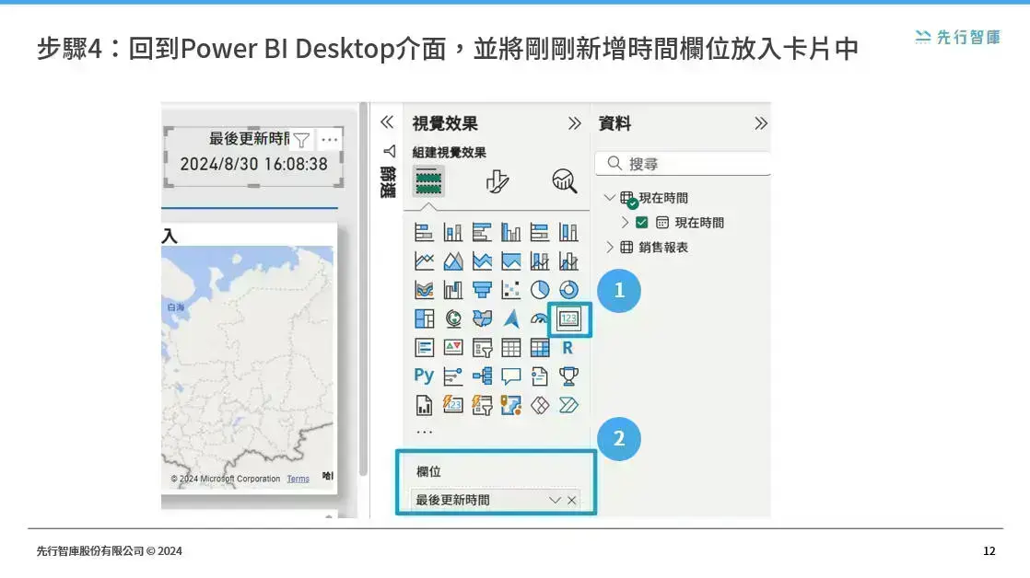The image size is (1030, 578).
Task: Click the filter icon on the card visual
Action: click(x=301, y=140)
